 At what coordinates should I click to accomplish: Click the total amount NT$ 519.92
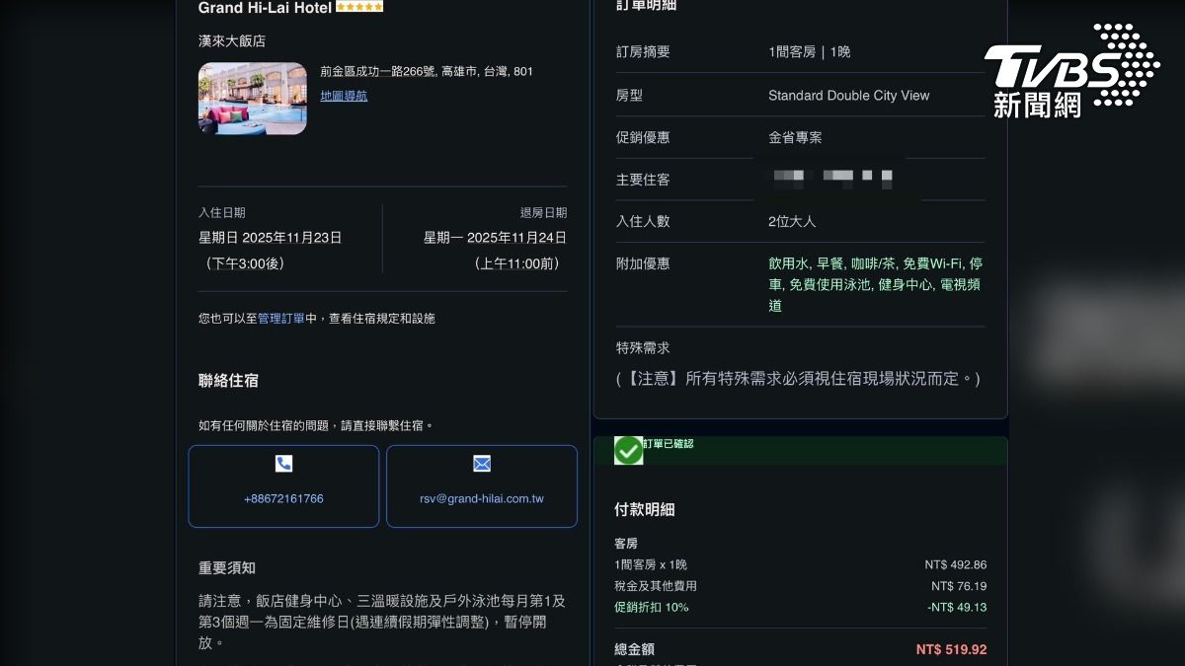pos(954,649)
